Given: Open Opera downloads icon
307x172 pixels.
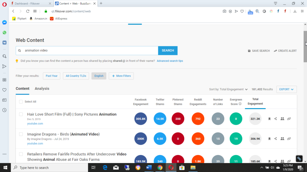Looking at the screenshot, I should point(295,11).
